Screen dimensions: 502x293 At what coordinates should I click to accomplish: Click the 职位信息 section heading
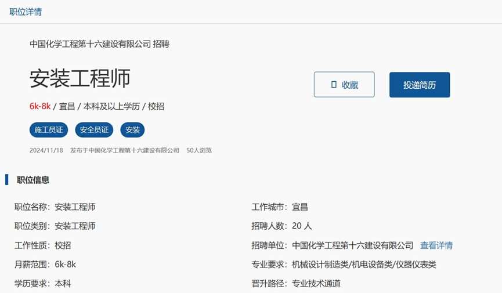(33, 180)
